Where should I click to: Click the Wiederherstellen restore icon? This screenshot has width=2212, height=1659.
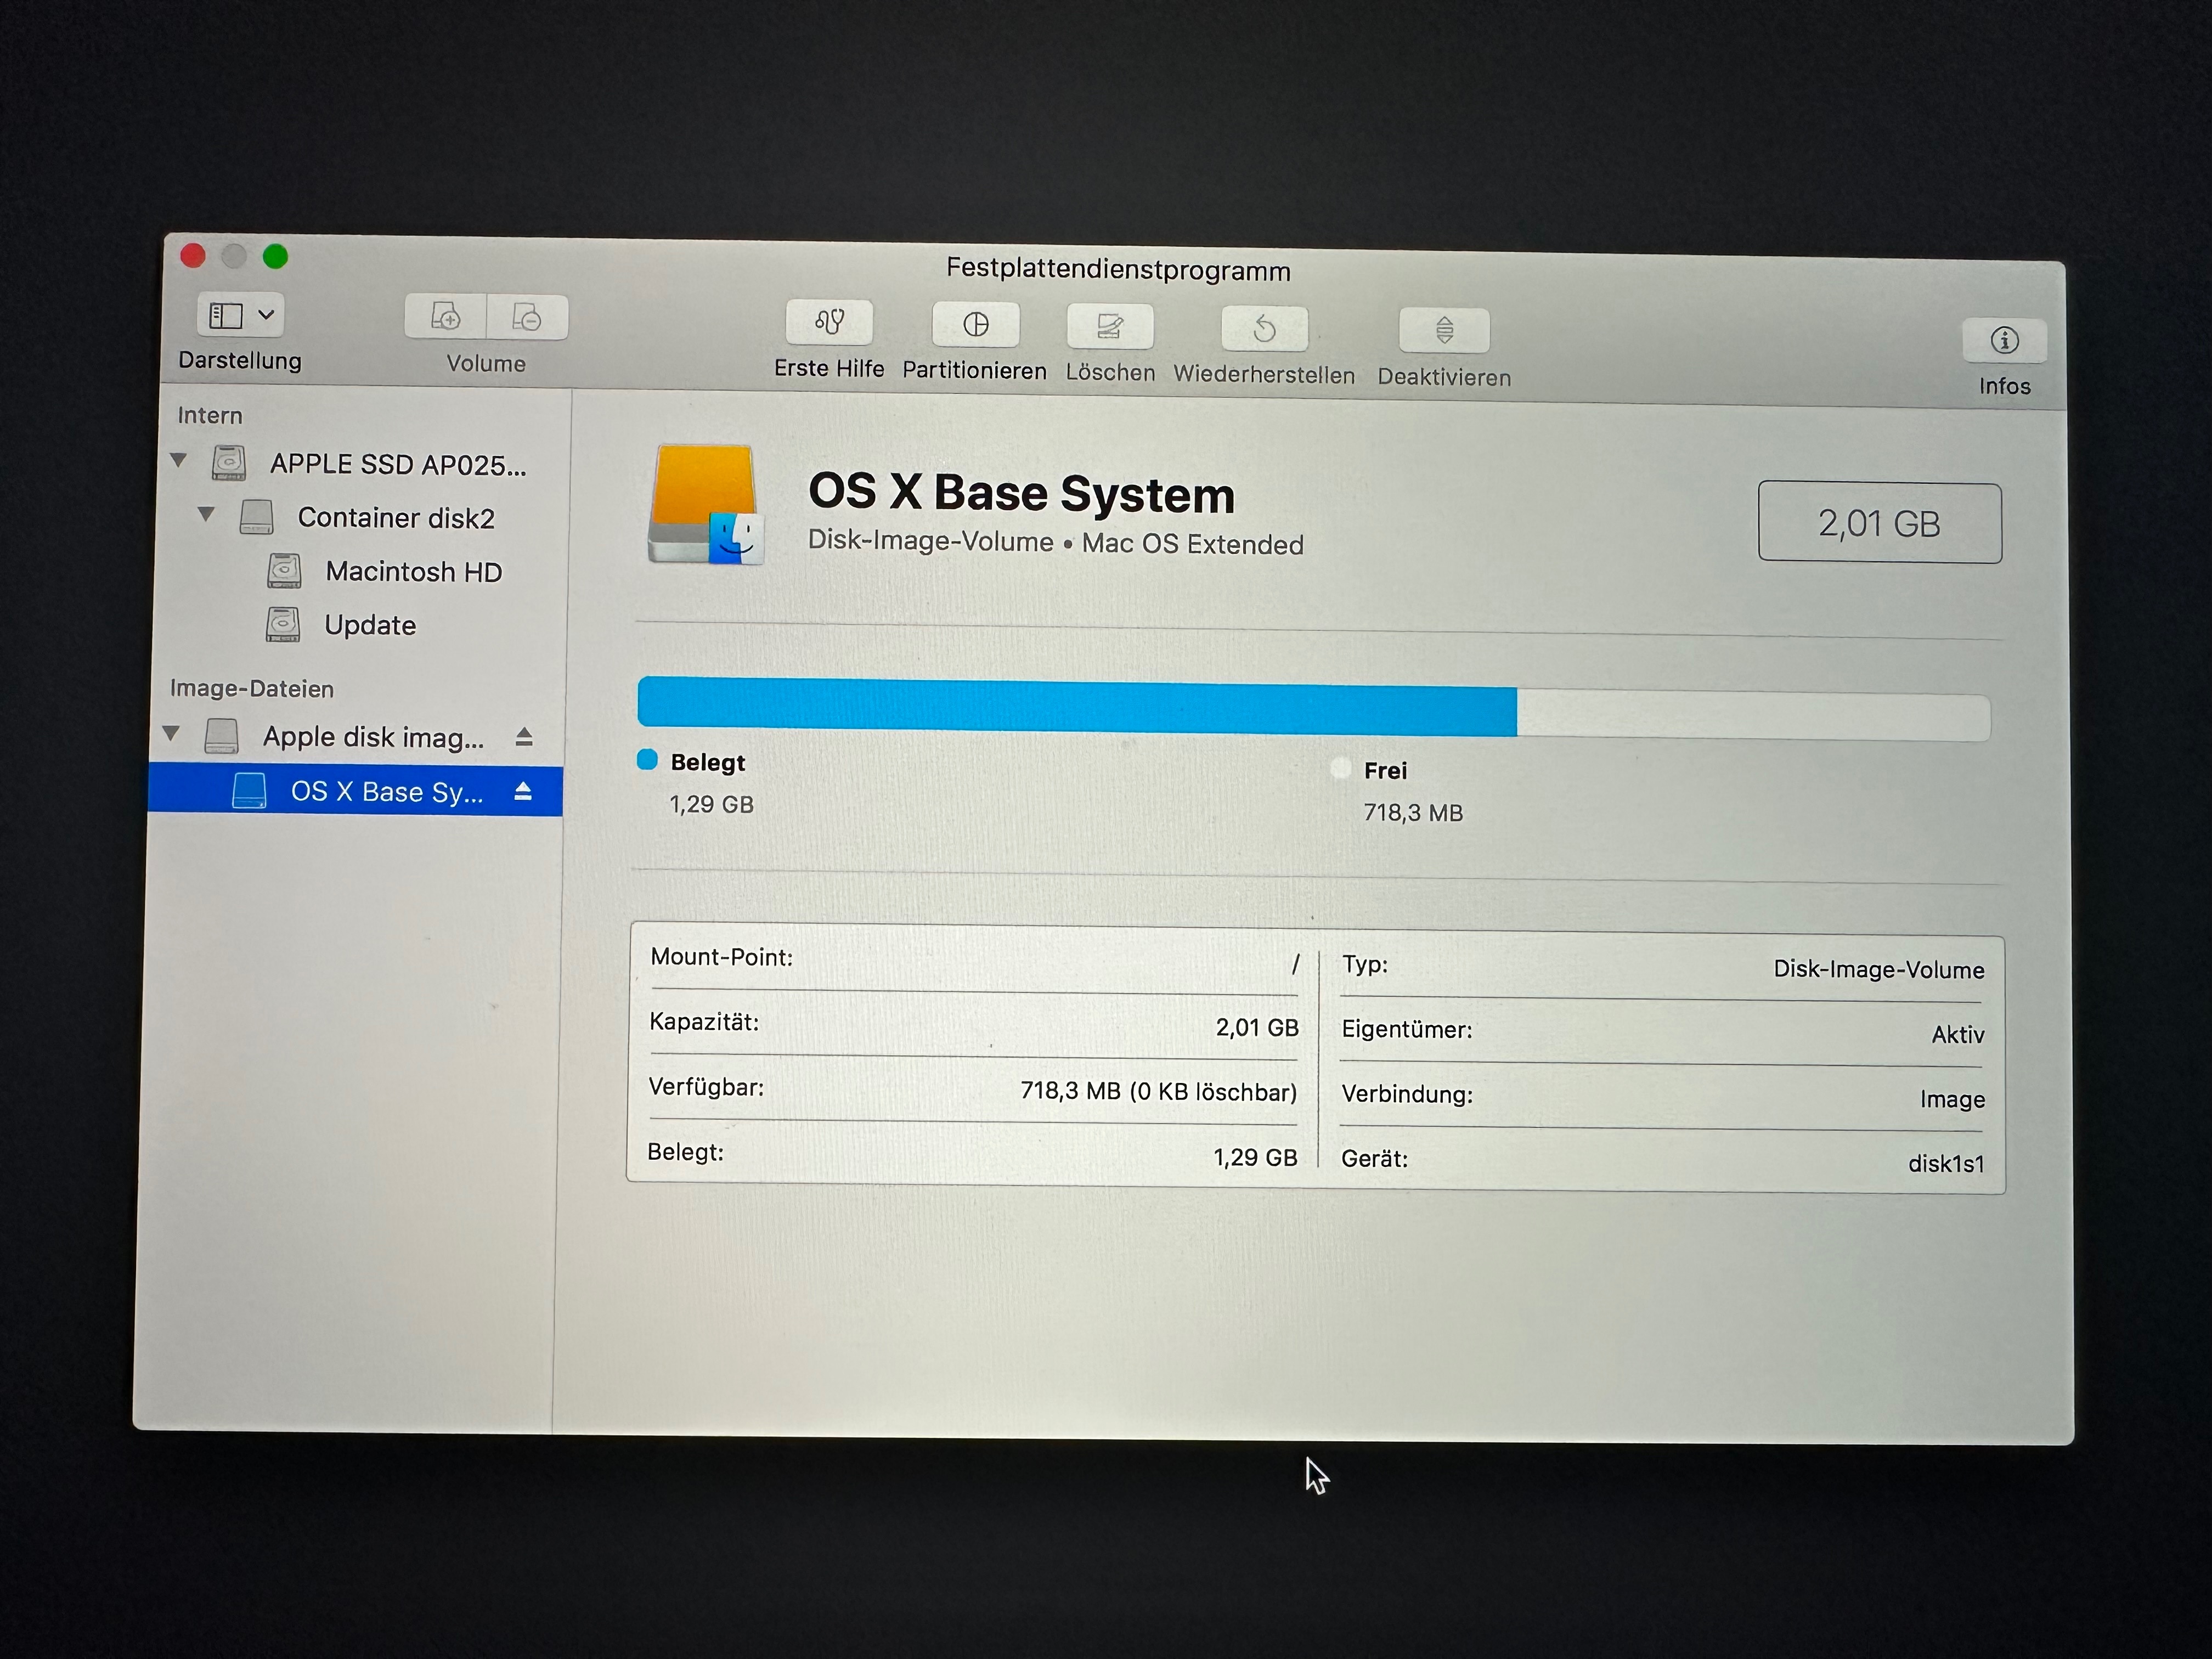point(1264,329)
